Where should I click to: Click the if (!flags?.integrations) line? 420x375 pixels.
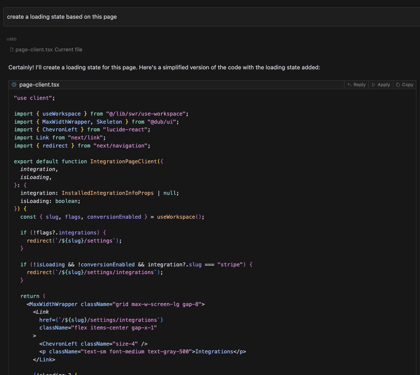click(x=63, y=233)
